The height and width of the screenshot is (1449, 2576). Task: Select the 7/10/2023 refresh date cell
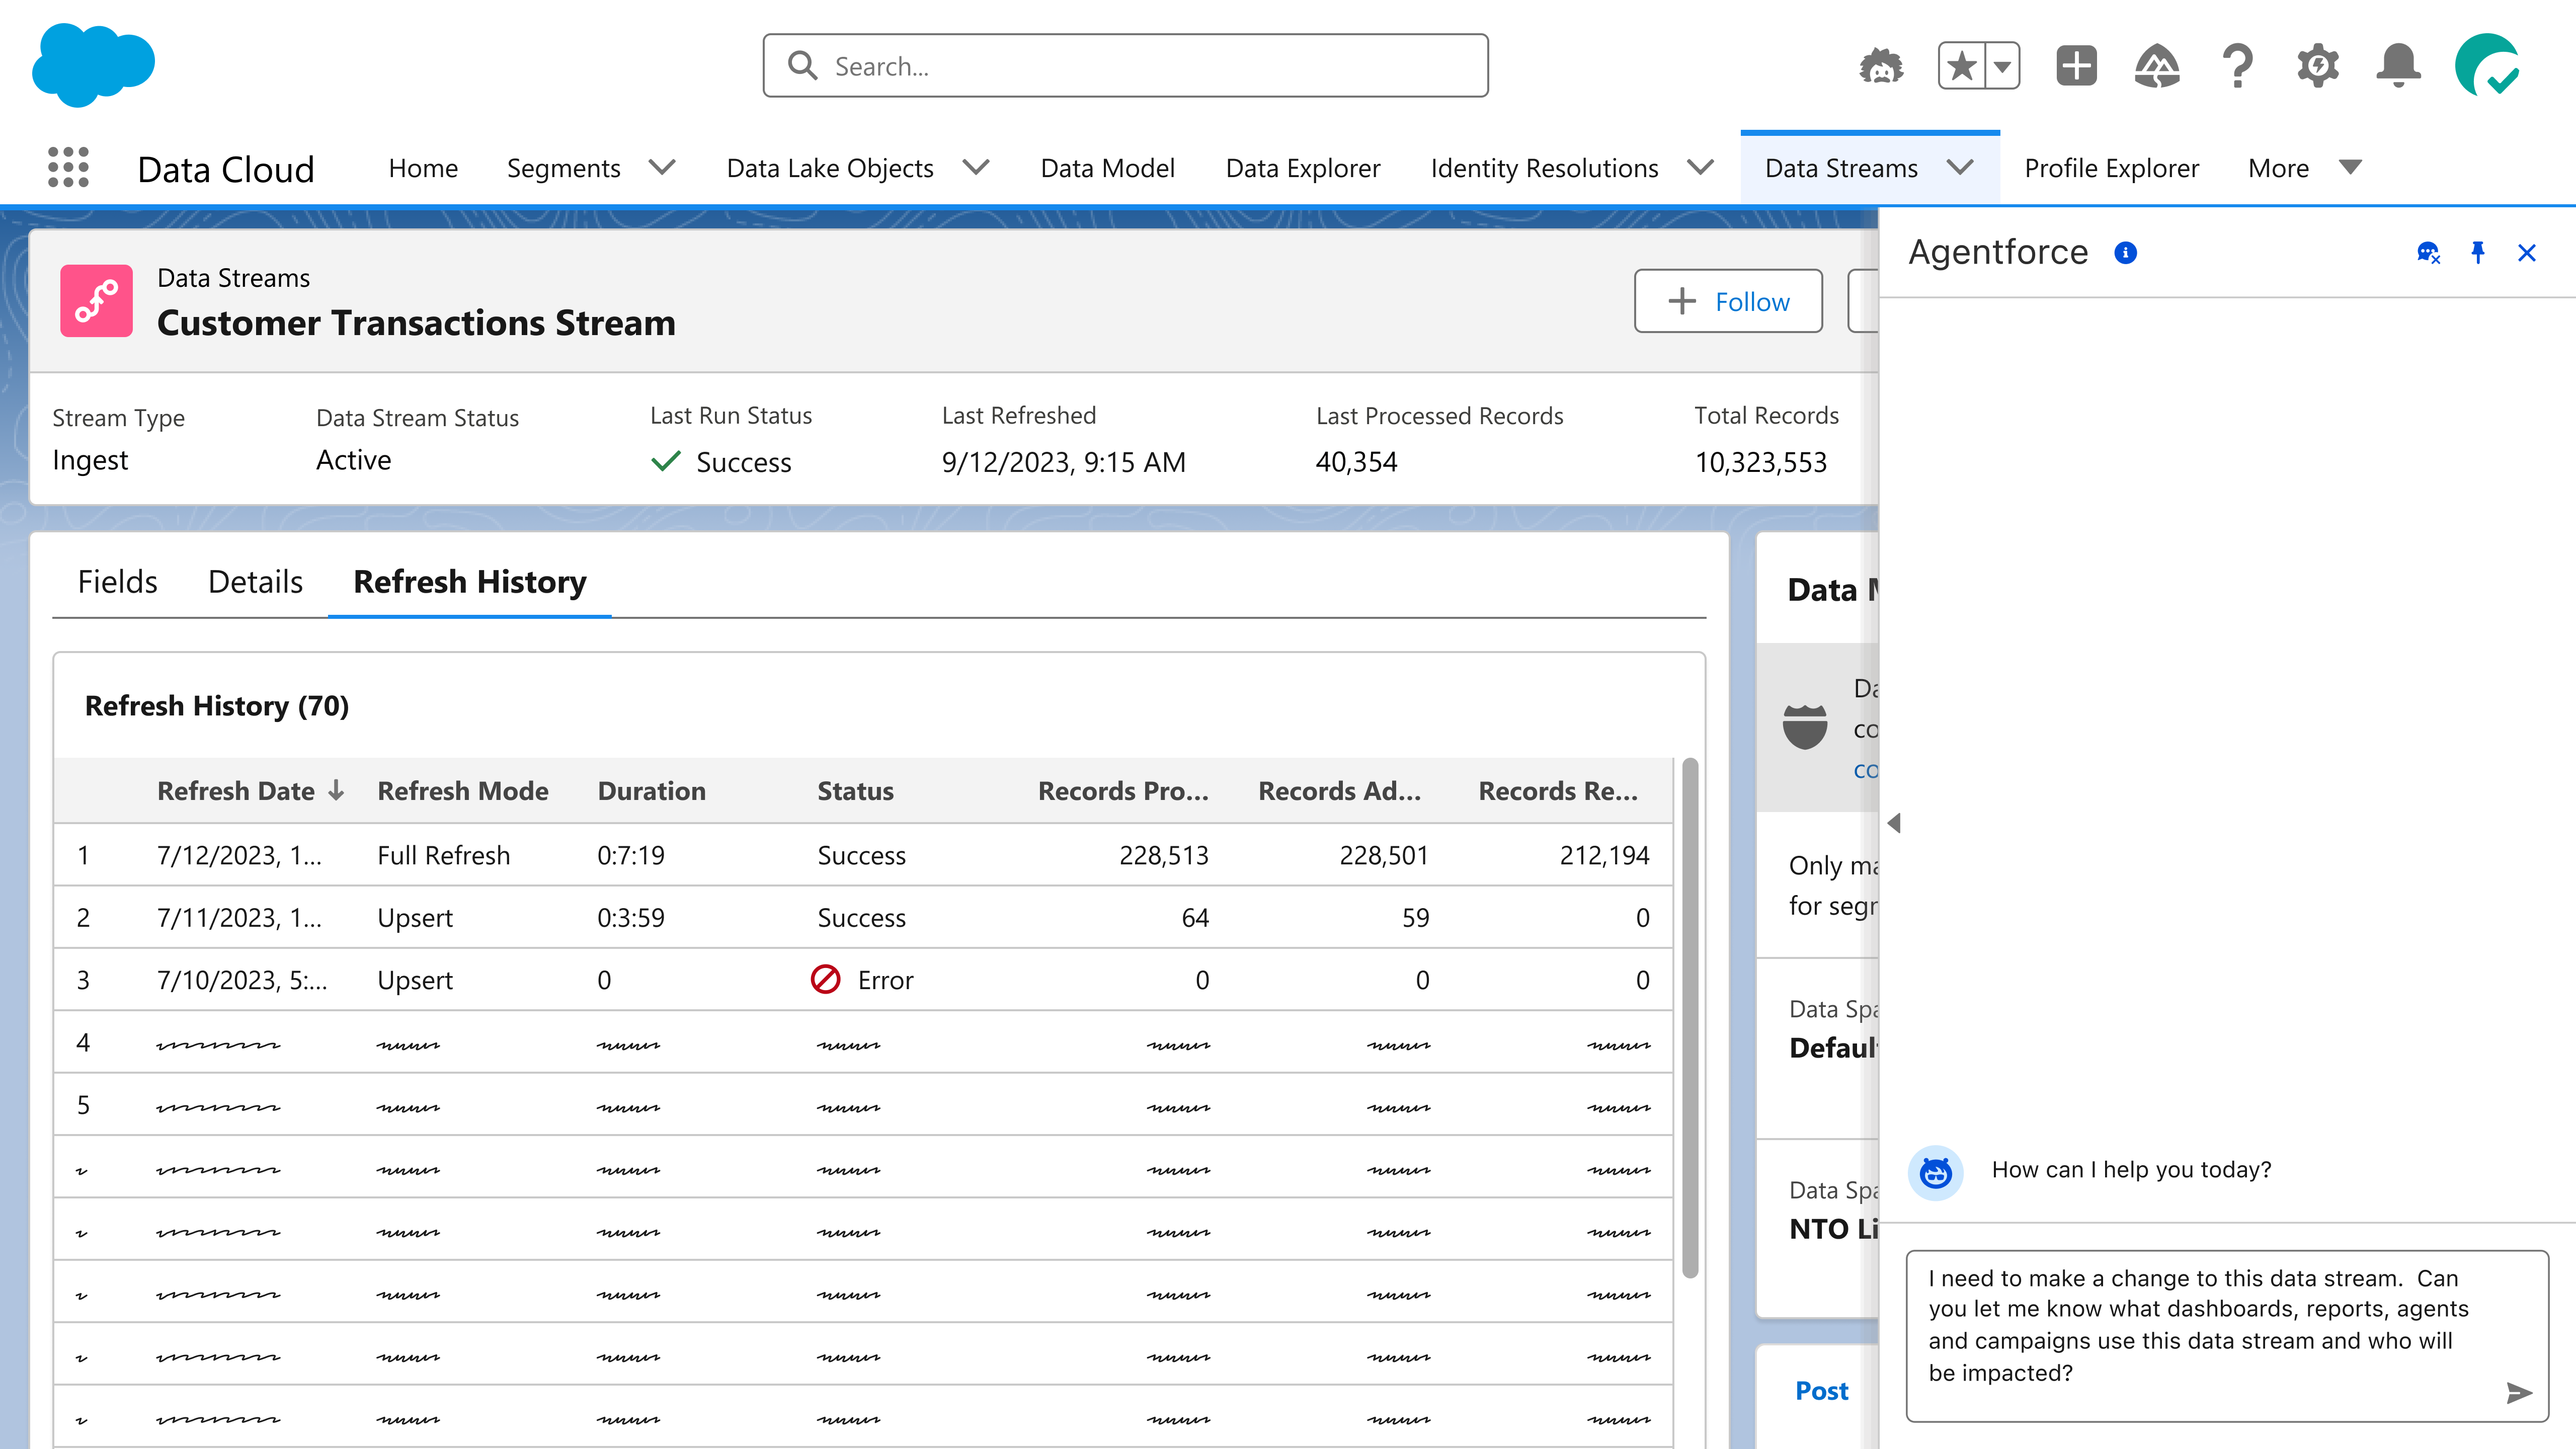[x=242, y=981]
